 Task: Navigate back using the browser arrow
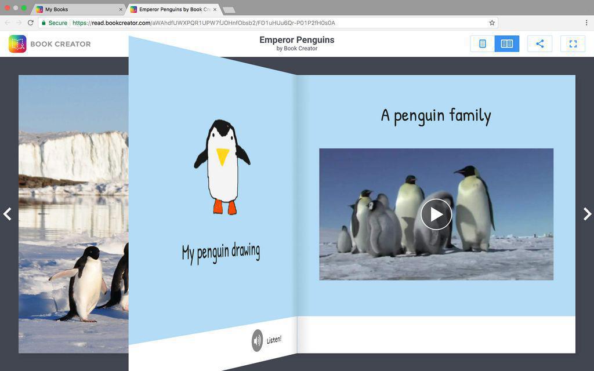point(8,23)
